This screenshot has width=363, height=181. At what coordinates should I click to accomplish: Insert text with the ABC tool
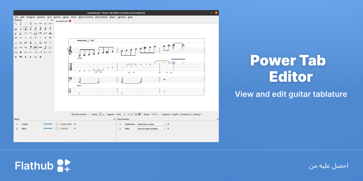click(x=35, y=57)
